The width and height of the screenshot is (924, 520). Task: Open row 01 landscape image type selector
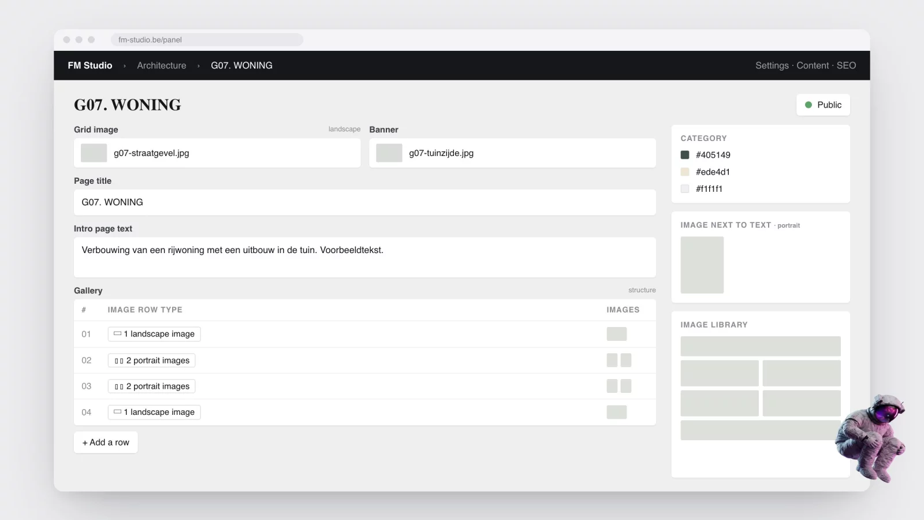click(x=154, y=334)
